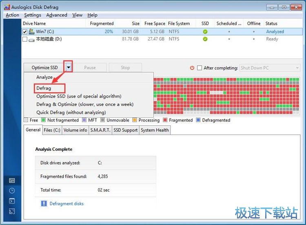Switch to the Files (C:) tab

click(x=52, y=130)
